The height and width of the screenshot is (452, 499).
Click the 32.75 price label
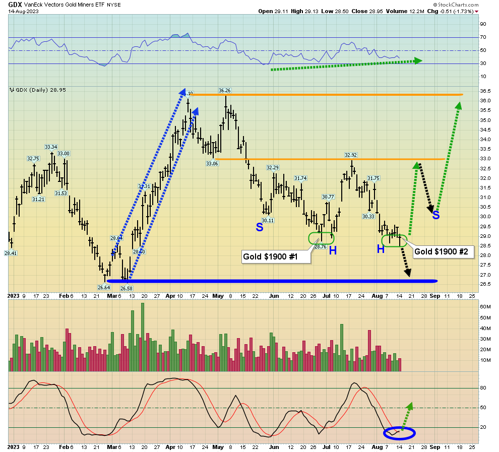[33, 158]
